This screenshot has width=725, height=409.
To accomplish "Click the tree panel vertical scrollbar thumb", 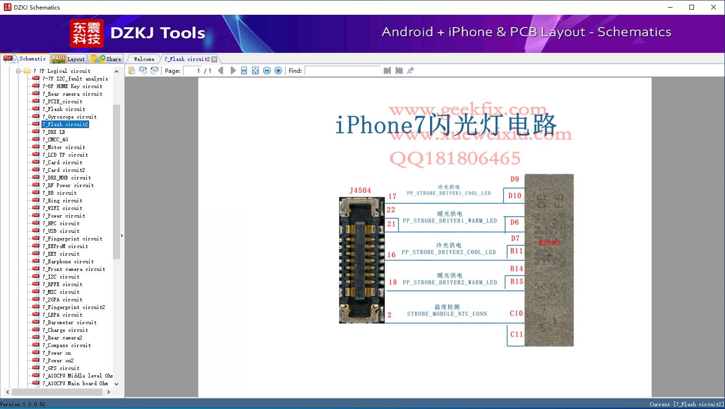I will tap(116, 181).
